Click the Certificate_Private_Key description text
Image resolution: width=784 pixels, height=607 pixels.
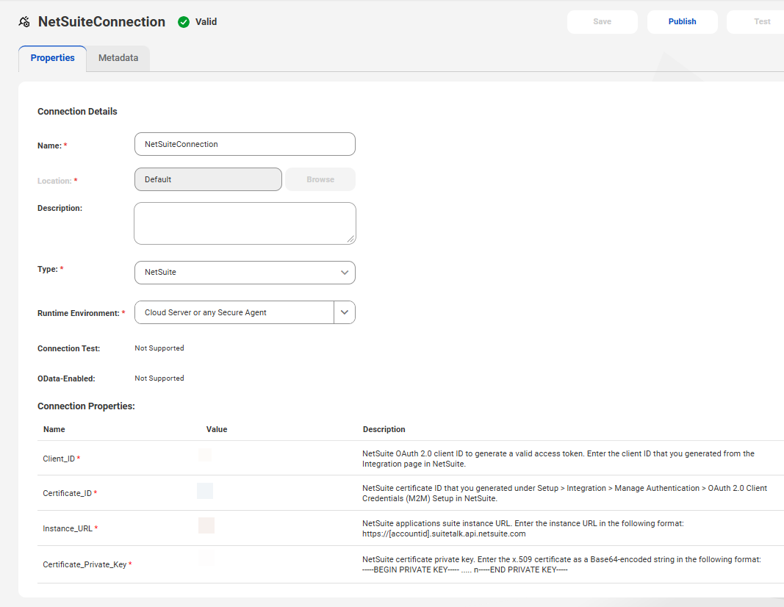(561, 564)
